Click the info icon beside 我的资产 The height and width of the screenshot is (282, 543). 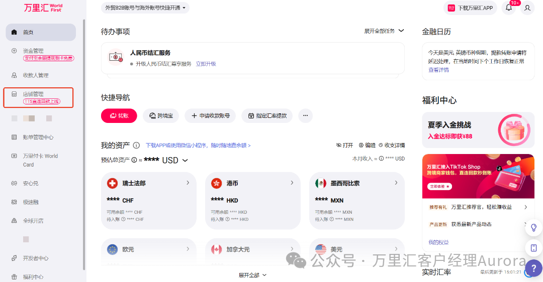[136, 146]
